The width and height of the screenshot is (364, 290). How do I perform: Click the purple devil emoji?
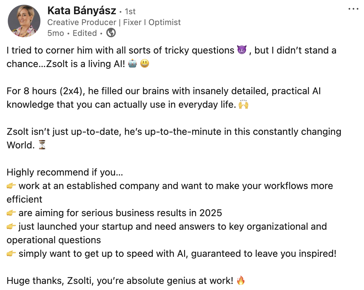coord(242,50)
